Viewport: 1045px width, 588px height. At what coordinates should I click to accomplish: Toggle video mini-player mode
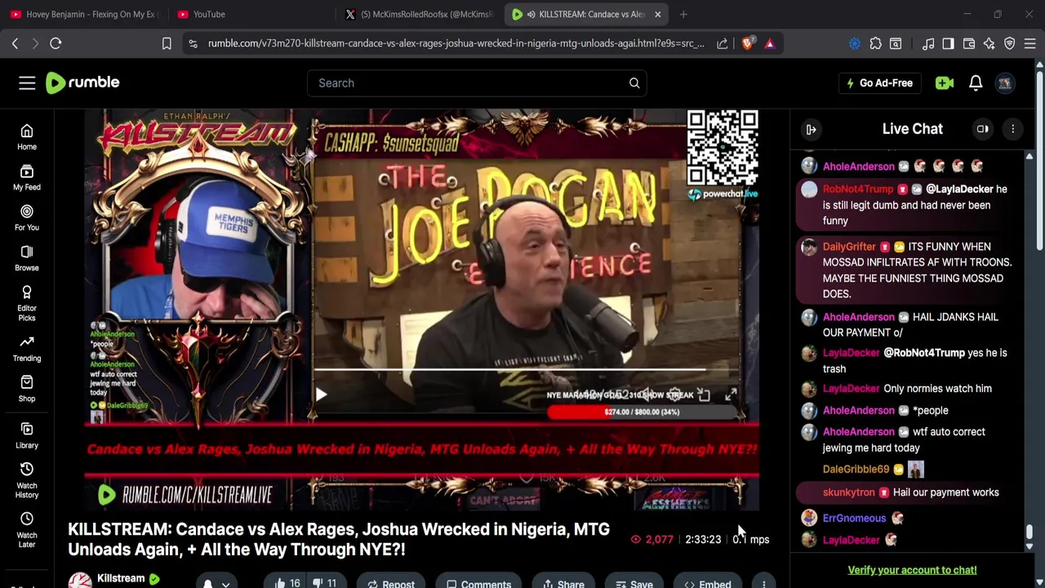(x=704, y=395)
